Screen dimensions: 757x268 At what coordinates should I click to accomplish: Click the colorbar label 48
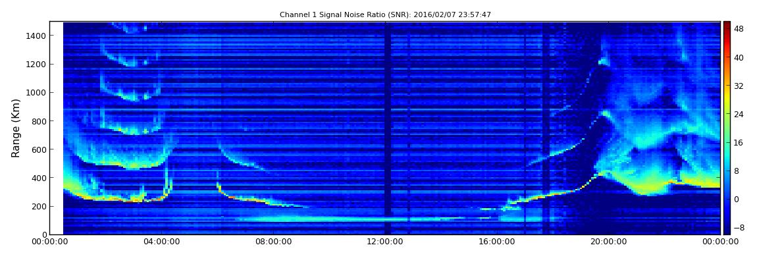click(739, 29)
